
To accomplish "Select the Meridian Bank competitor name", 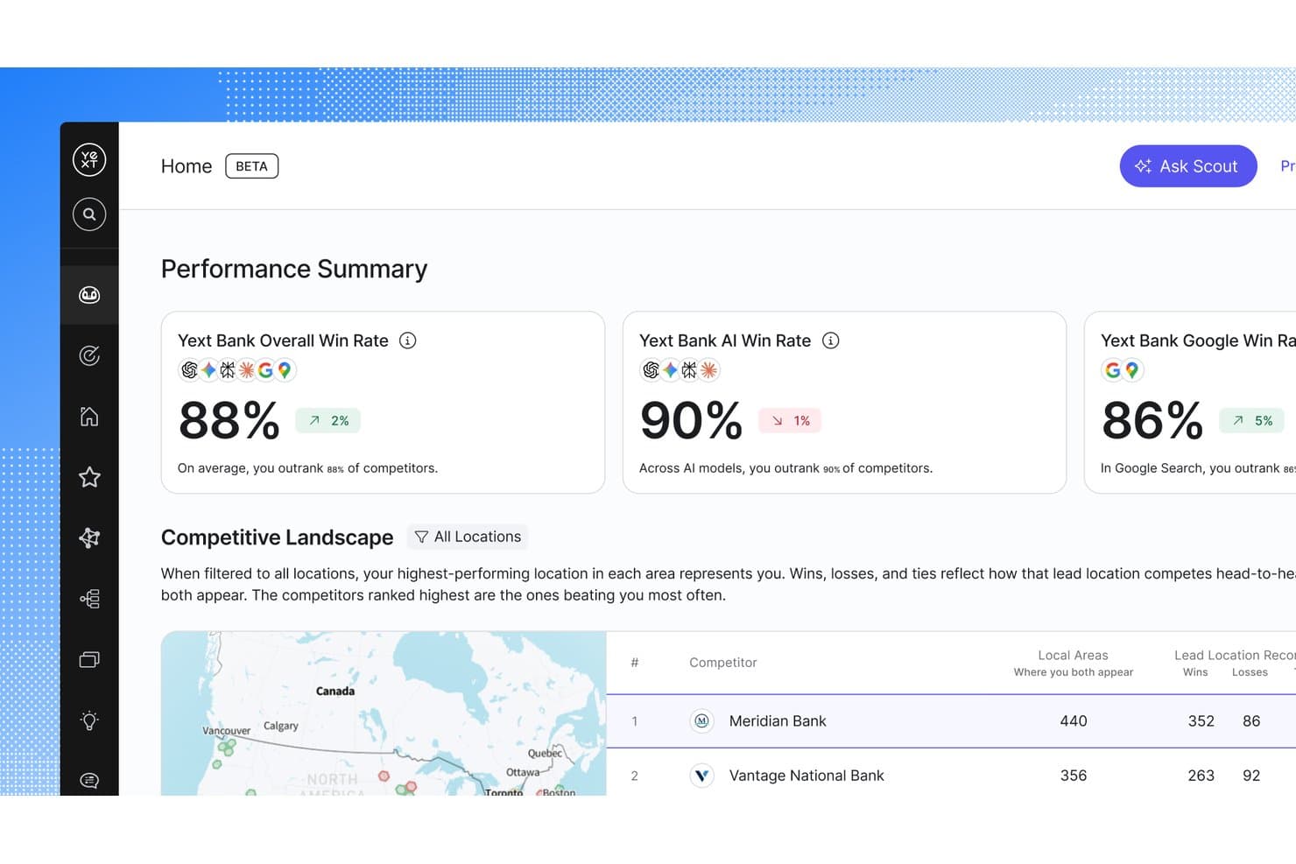I will 778,721.
